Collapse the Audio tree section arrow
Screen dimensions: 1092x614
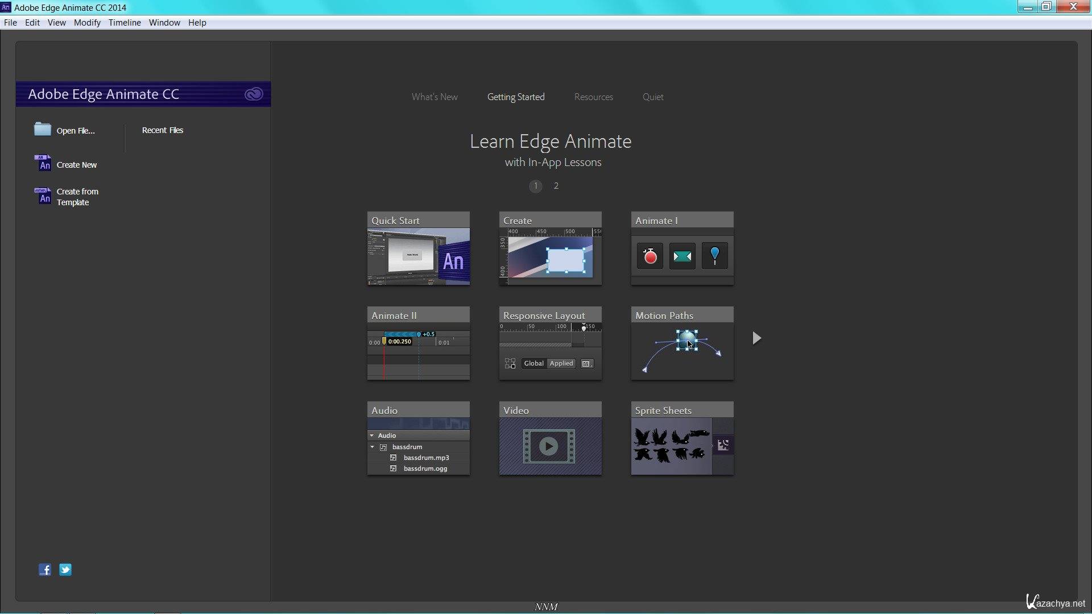click(372, 435)
